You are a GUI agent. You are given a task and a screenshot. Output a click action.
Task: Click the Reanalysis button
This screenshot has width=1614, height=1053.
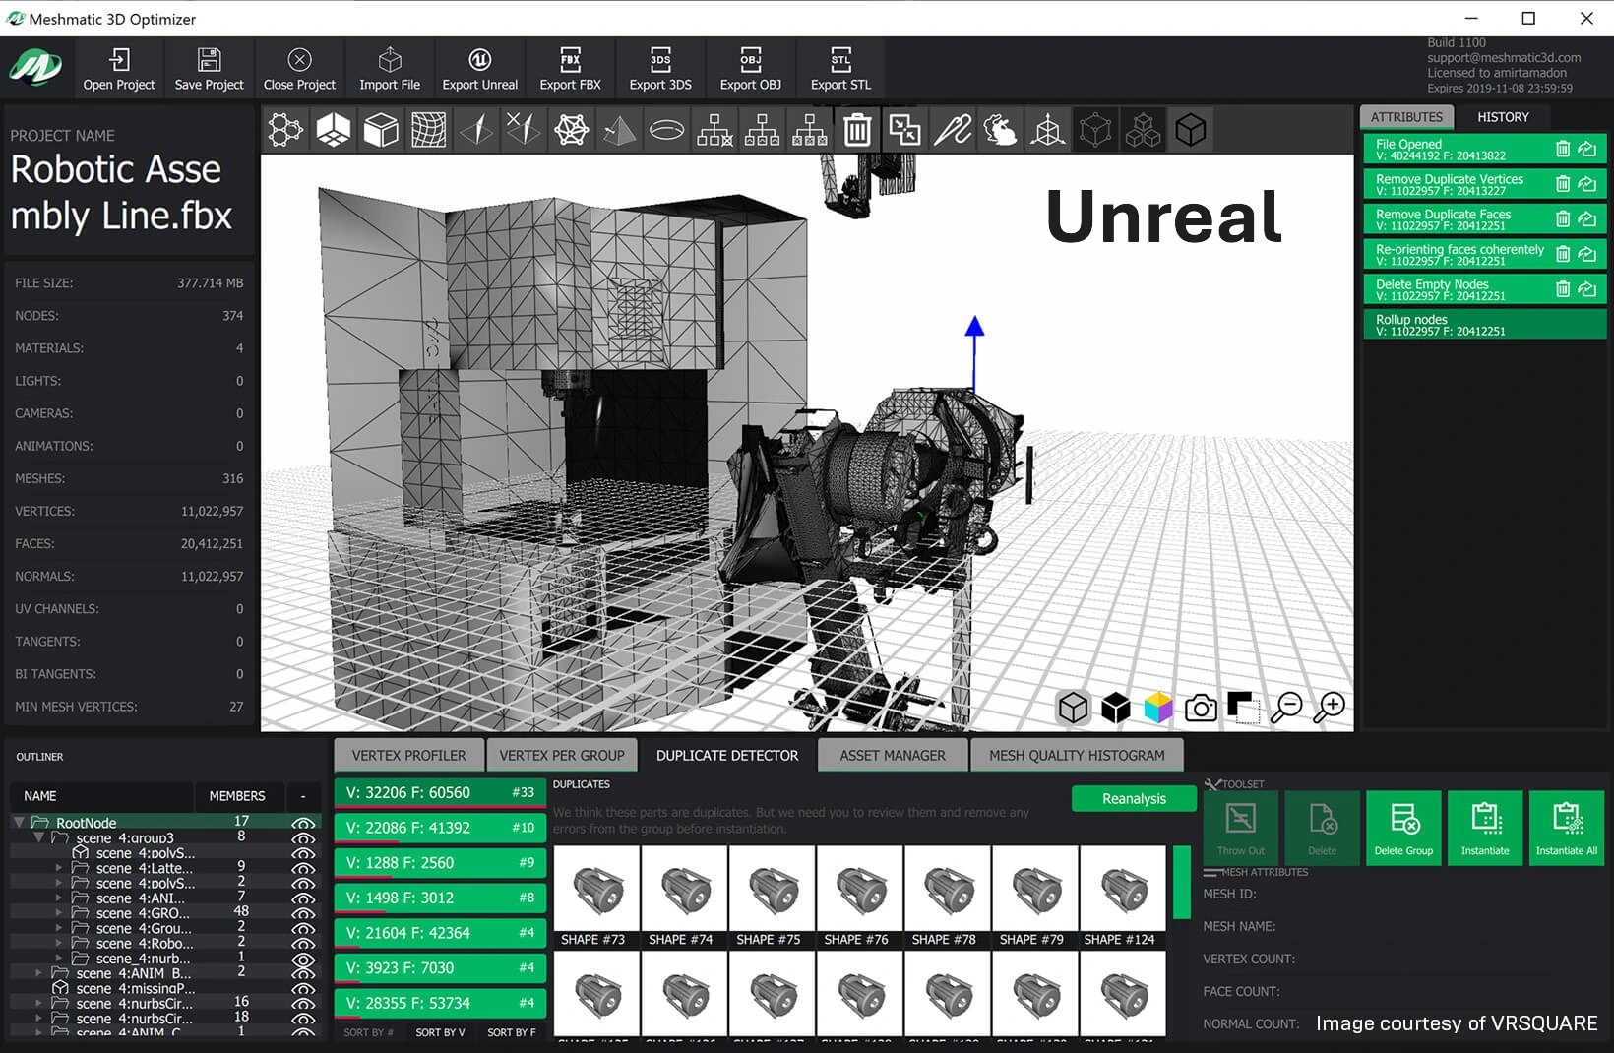click(1134, 798)
